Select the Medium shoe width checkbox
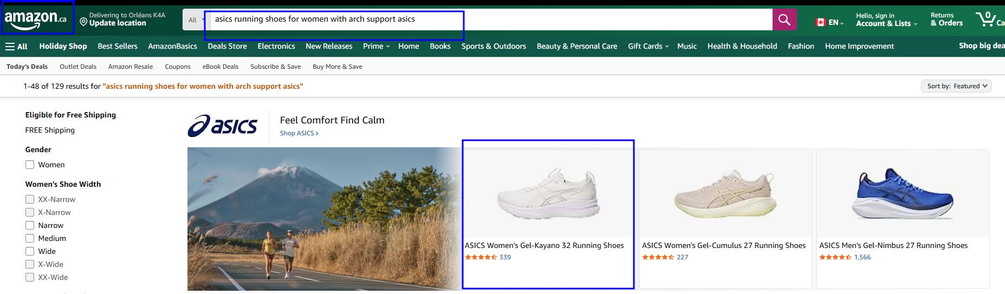The width and height of the screenshot is (1005, 294). tap(30, 238)
